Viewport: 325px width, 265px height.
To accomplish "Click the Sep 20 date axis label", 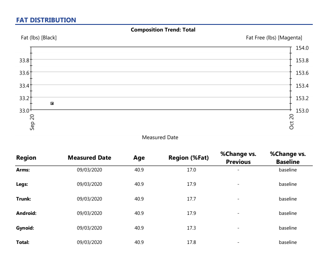I will (32, 122).
